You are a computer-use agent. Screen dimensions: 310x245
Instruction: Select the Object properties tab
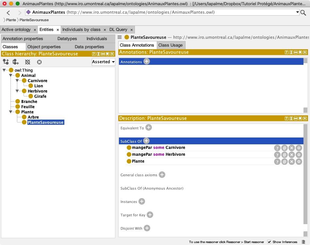point(44,47)
